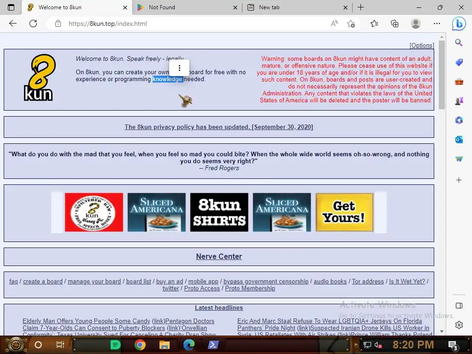Open the Tor address link
Image resolution: width=472 pixels, height=354 pixels.
pos(368,282)
